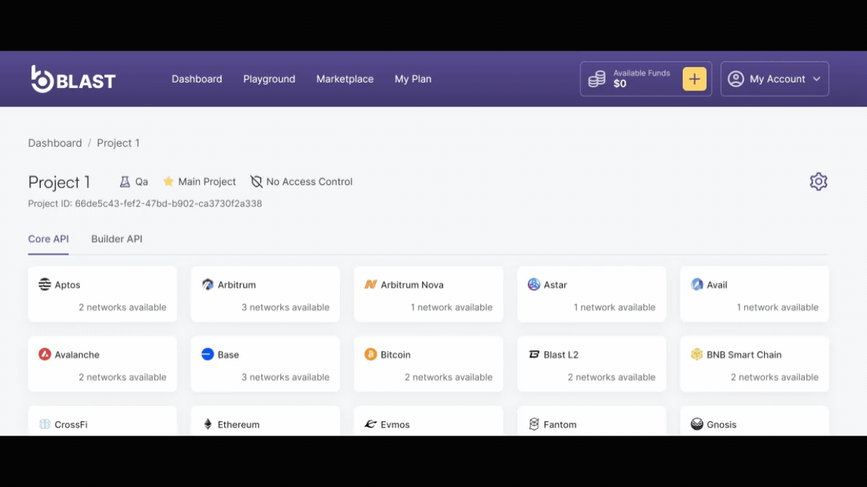Click the Blast L2 chain icon
The height and width of the screenshot is (487, 867).
[534, 354]
